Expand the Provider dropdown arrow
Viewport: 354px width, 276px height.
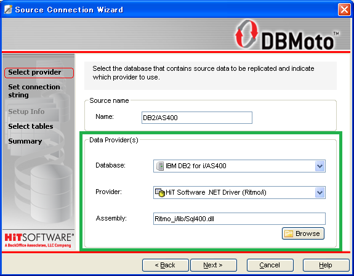[320, 192]
